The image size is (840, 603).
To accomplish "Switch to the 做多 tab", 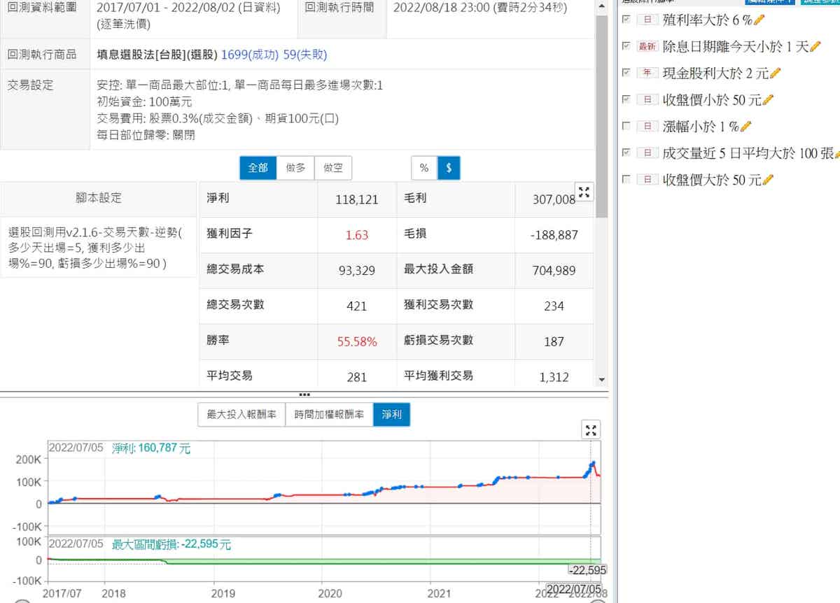I will (296, 168).
